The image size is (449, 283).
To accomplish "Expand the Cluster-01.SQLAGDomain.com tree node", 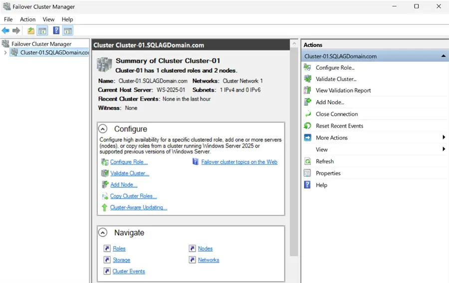I will point(5,53).
